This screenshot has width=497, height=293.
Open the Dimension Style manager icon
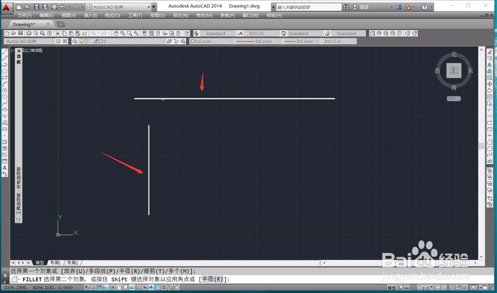[x=240, y=33]
